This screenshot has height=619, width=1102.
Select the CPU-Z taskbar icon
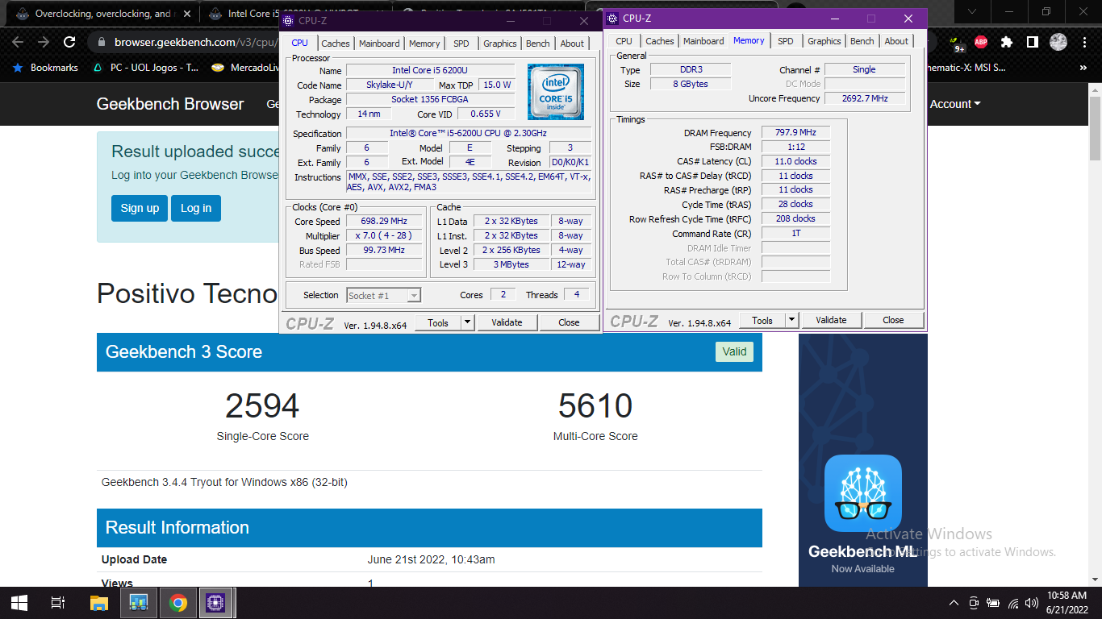[216, 602]
